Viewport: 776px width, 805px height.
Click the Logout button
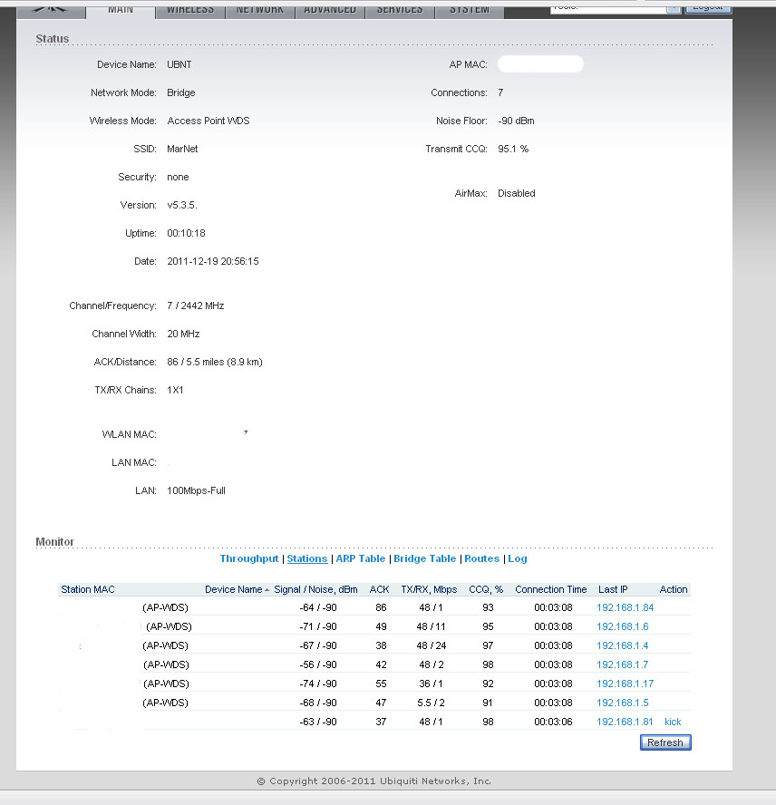pos(708,8)
